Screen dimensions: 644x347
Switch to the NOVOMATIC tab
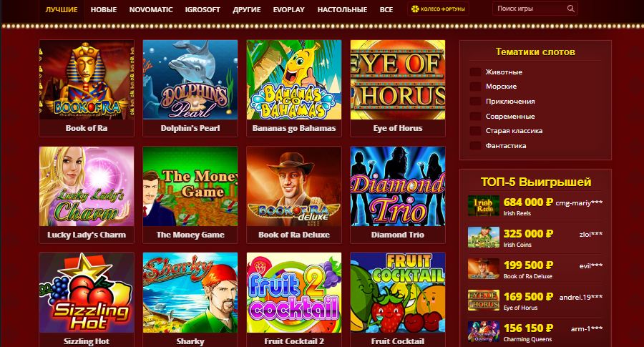pyautogui.click(x=151, y=9)
